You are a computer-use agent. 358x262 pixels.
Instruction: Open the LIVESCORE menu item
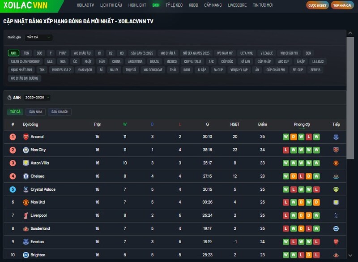[x=236, y=5]
